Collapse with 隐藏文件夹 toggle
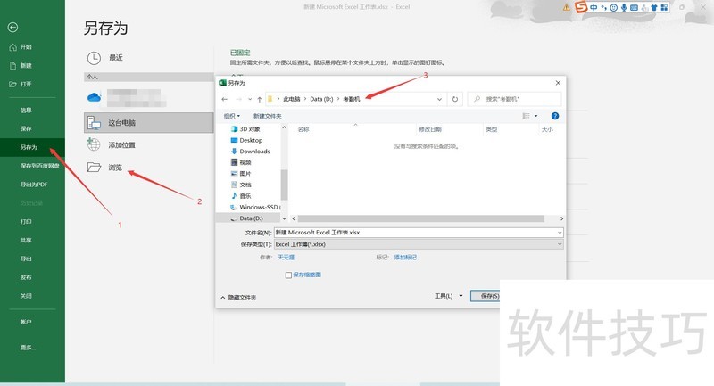Screen dimensions: 714x386 click(x=238, y=298)
